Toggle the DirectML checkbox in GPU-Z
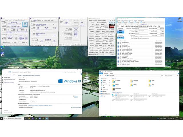The image size is (183, 137). pos(110,51)
